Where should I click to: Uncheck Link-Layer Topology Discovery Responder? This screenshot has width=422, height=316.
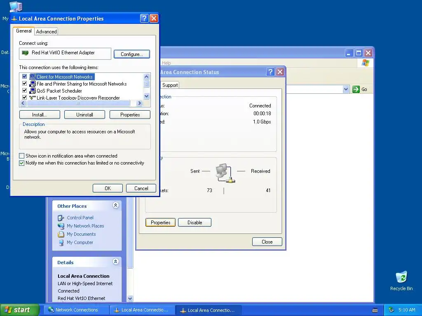click(x=24, y=97)
